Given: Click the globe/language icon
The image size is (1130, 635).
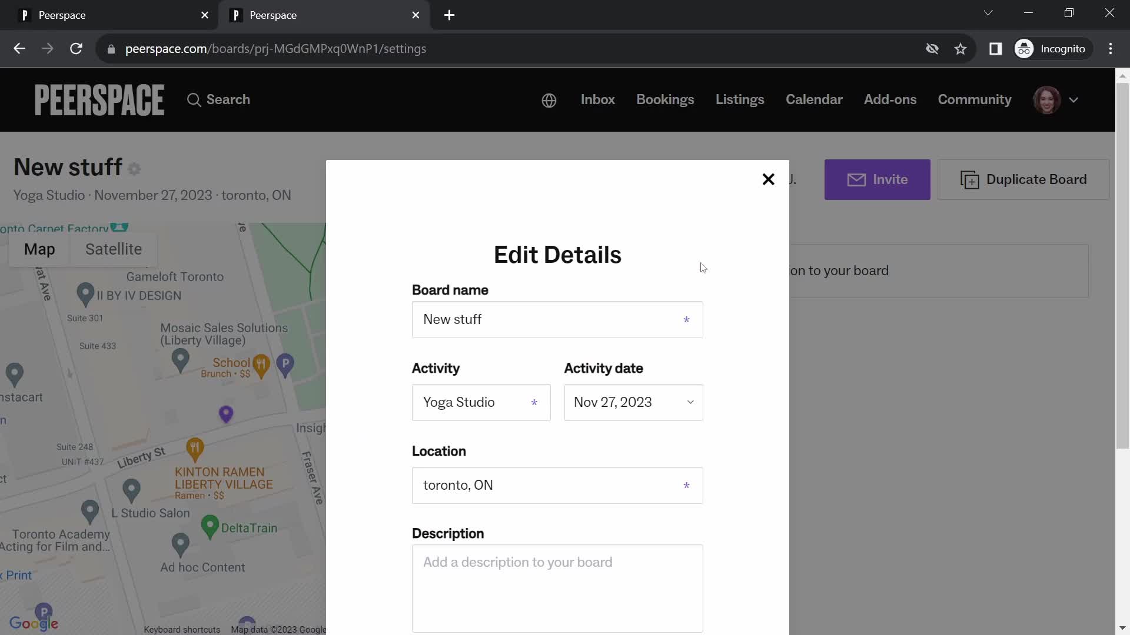Looking at the screenshot, I should click(x=549, y=100).
